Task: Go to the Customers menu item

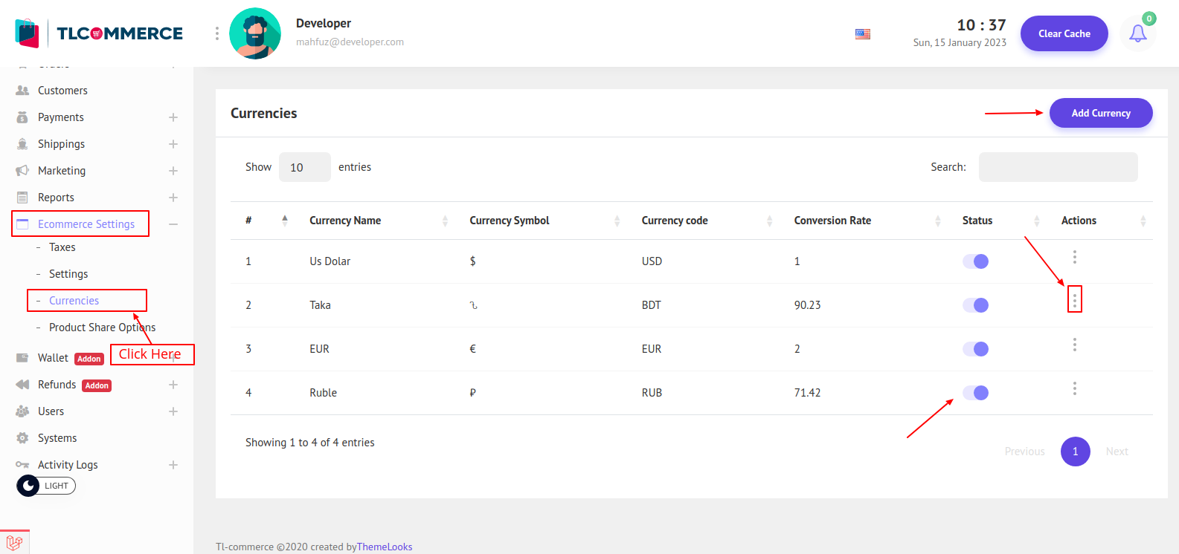Action: coord(62,91)
